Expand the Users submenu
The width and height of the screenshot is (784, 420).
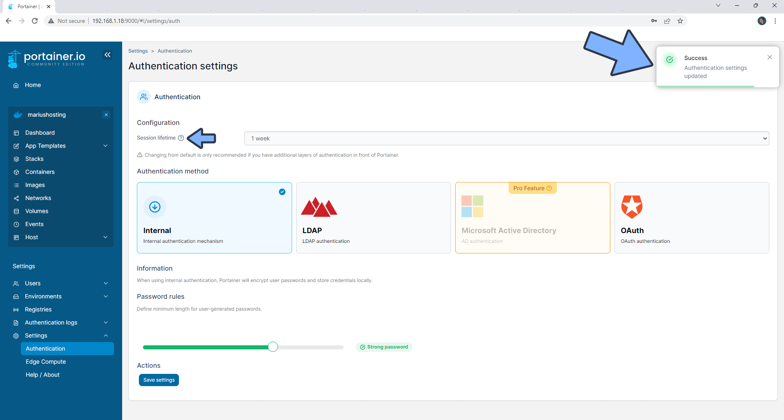tap(106, 283)
